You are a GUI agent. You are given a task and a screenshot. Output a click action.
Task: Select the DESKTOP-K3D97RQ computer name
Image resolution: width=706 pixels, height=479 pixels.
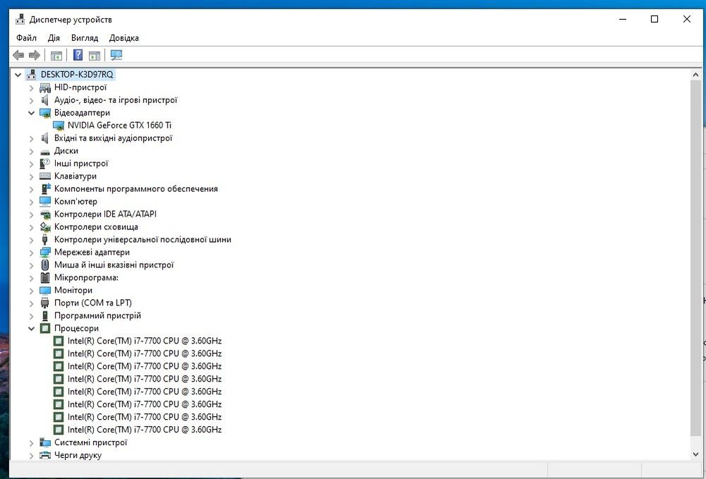tap(77, 75)
